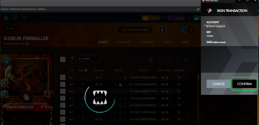Click cooldown clock icon on C4-160-7YI6ETUTNK row
Image resolution: width=259 pixels, height=125 pixels.
(110, 77)
